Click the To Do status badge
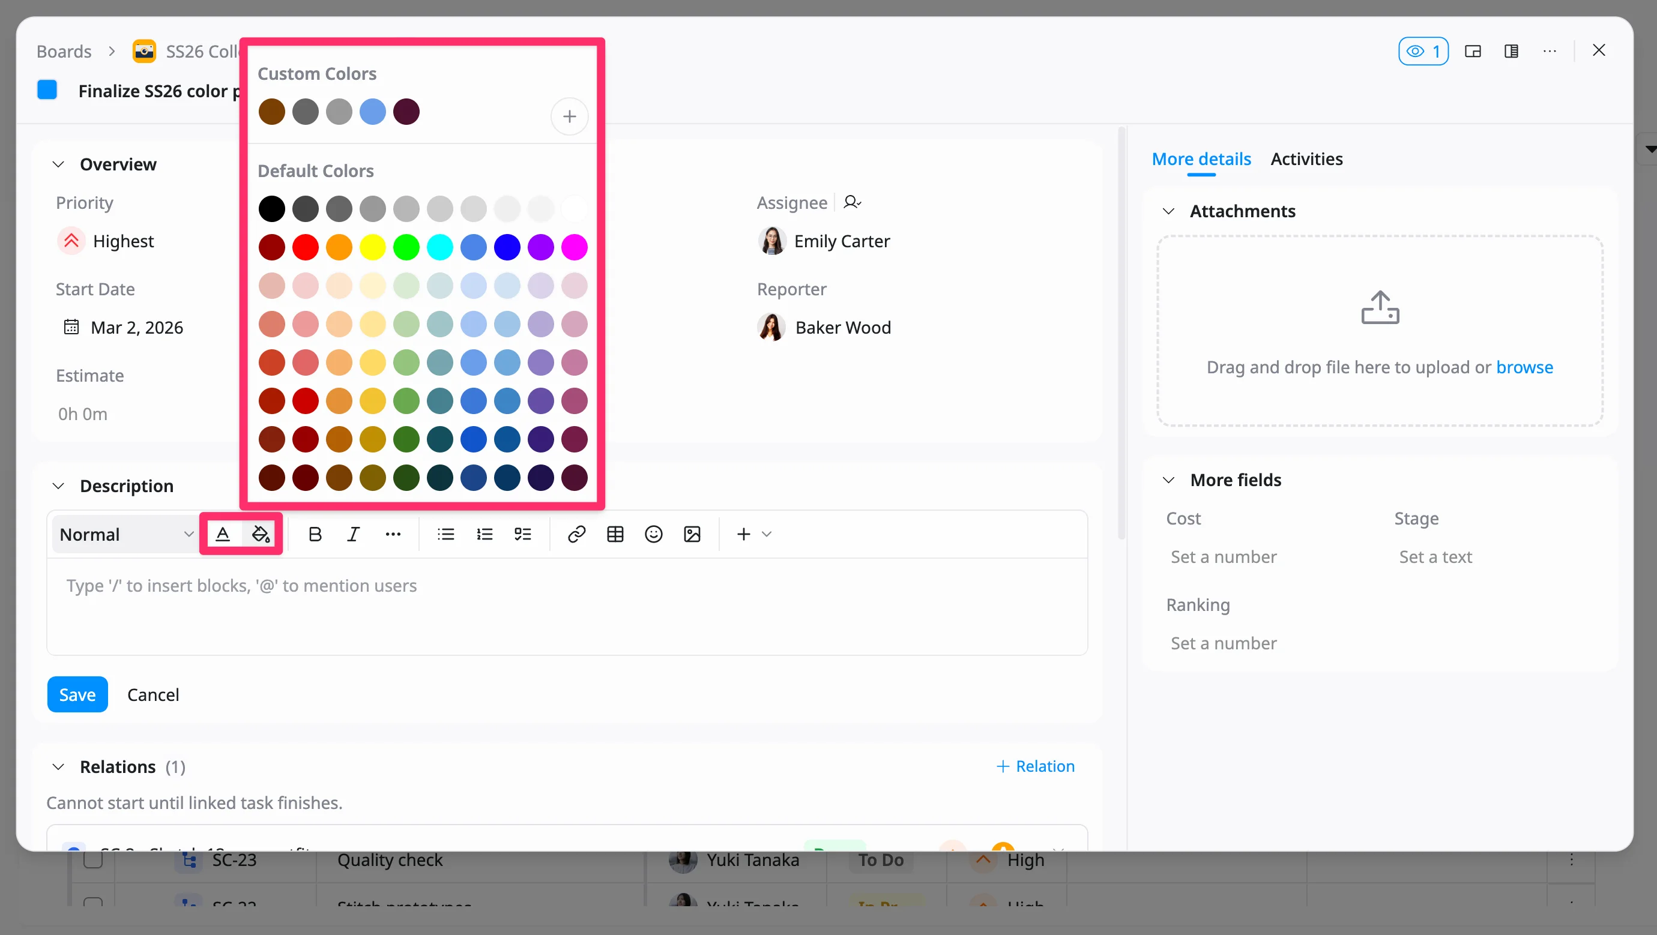This screenshot has width=1657, height=935. click(881, 859)
